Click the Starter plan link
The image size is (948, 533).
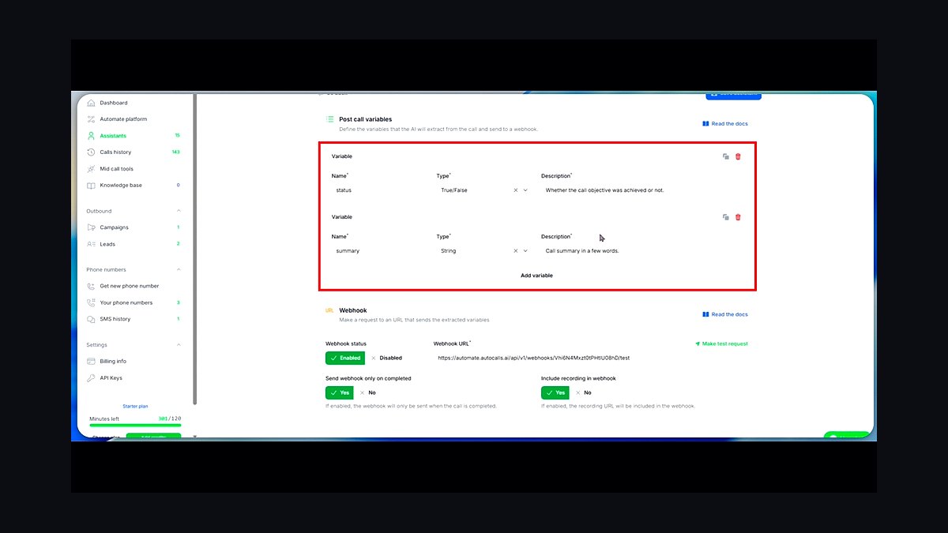click(x=135, y=406)
